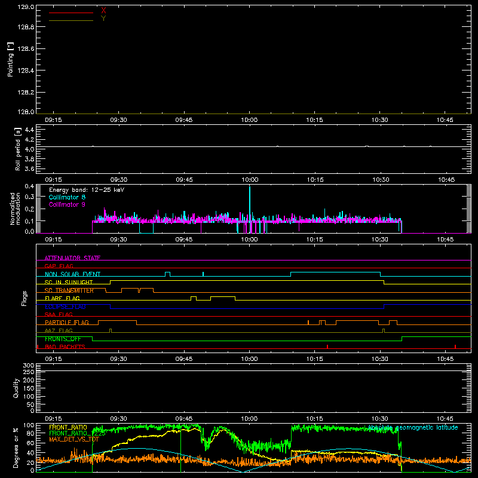
Task: Select the red X legend label
Action: click(x=103, y=11)
